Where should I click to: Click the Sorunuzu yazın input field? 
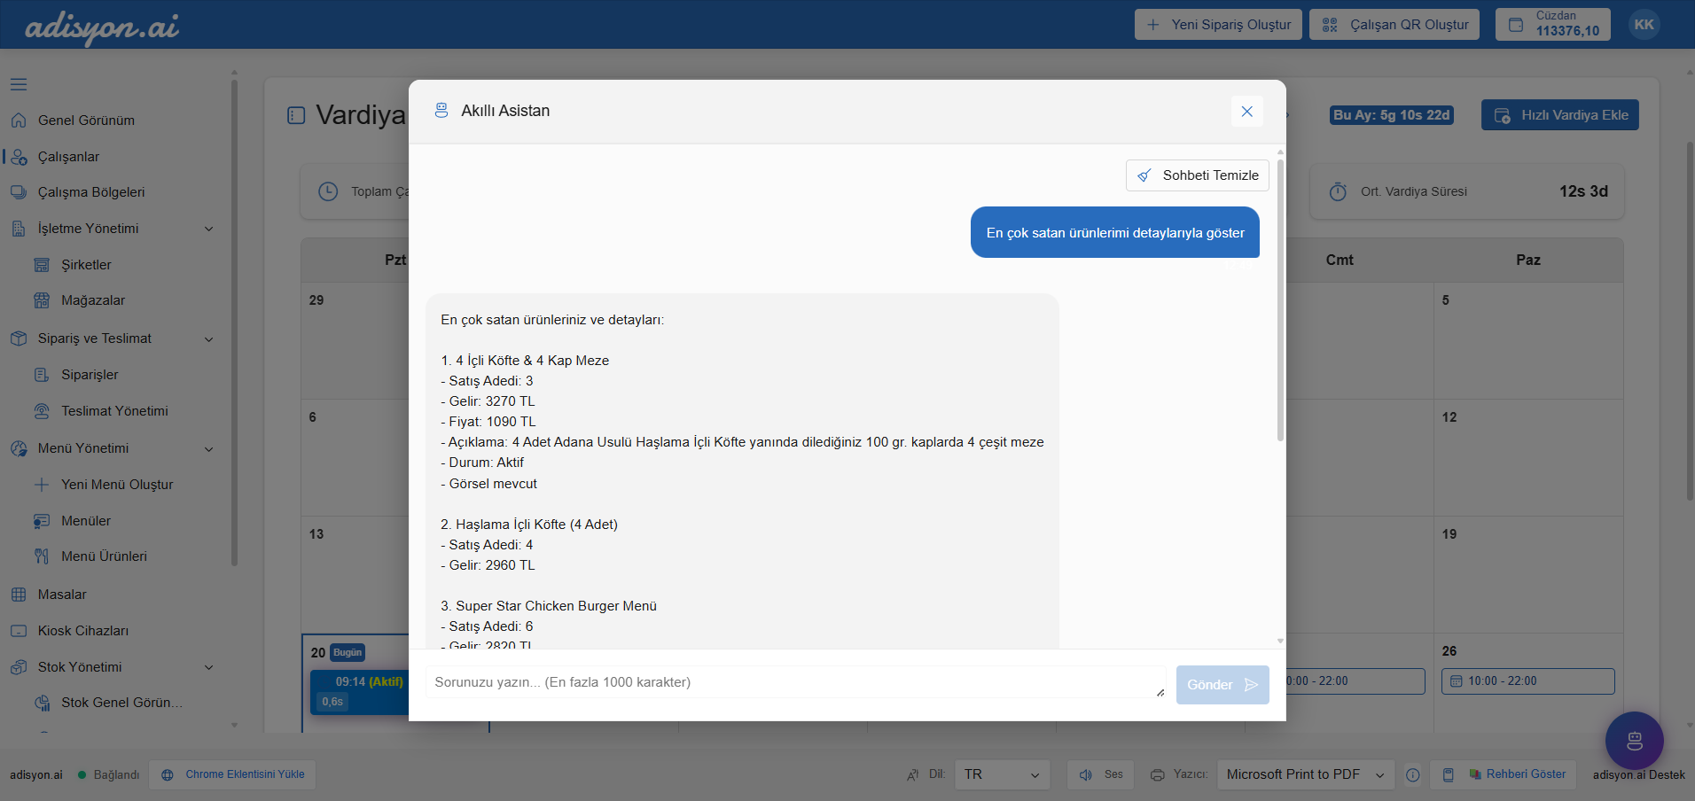pyautogui.click(x=794, y=682)
